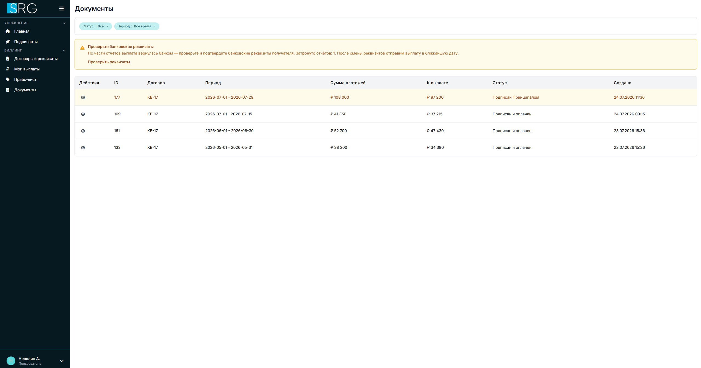The width and height of the screenshot is (701, 368).
Task: Click the Создано column header
Action: [622, 83]
